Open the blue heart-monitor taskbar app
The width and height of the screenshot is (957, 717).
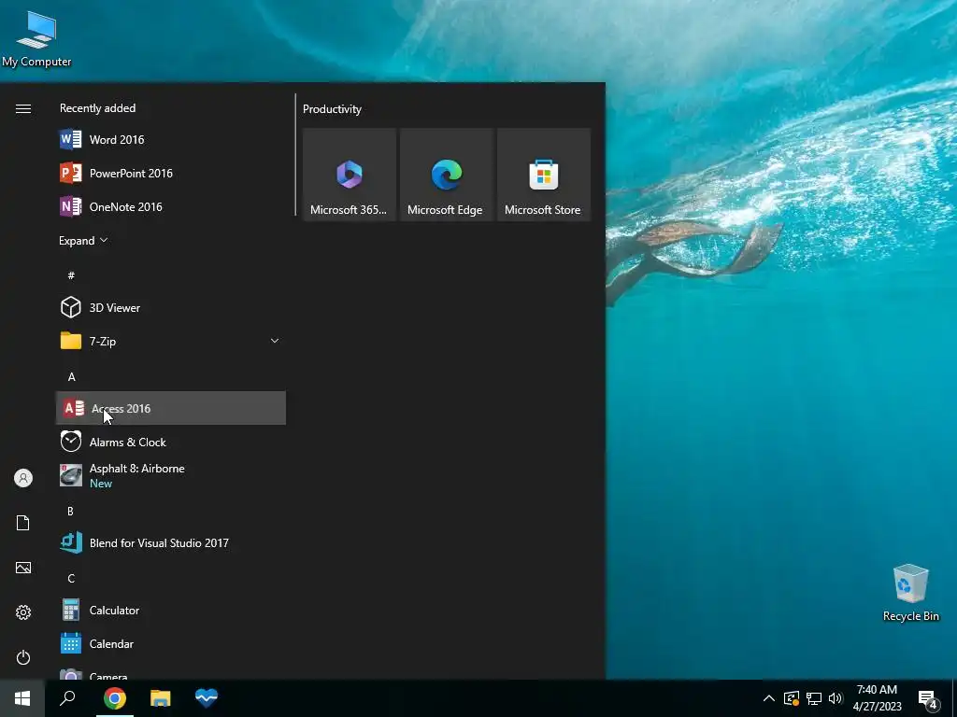207,698
